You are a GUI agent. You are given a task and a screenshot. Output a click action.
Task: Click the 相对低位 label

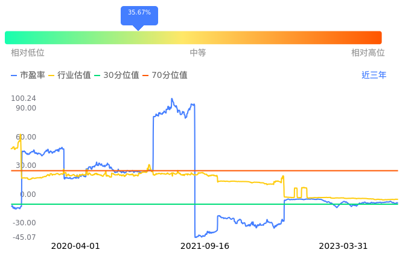tap(28, 53)
